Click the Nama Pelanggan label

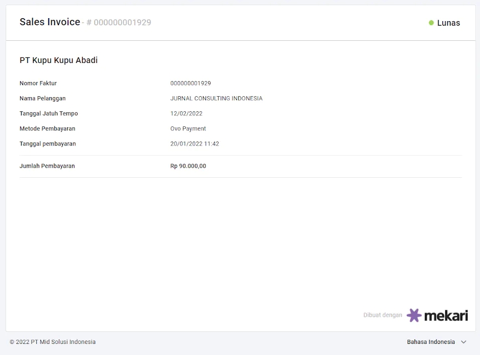(42, 99)
